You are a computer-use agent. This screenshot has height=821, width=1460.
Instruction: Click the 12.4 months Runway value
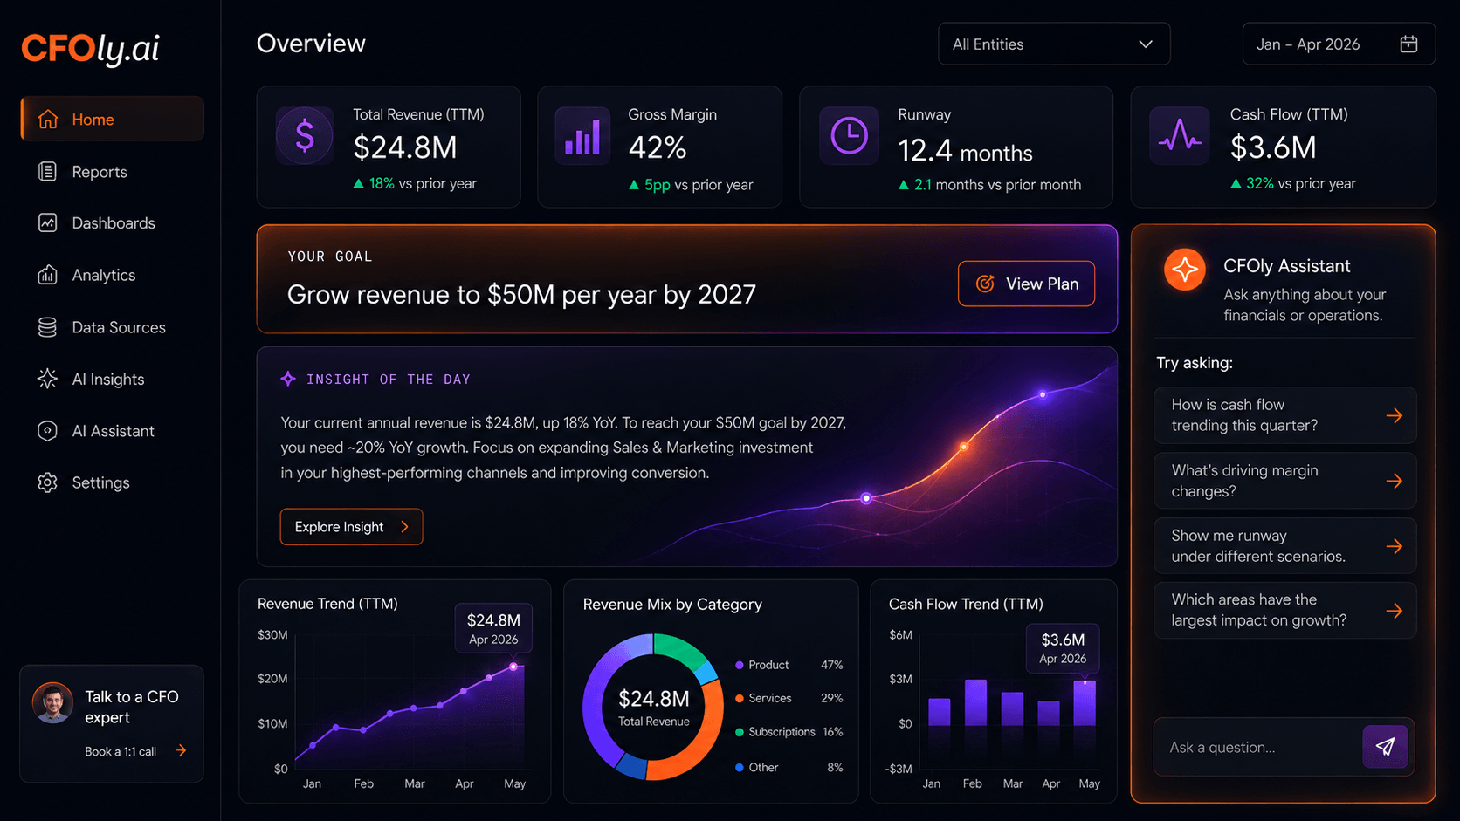[x=965, y=152]
